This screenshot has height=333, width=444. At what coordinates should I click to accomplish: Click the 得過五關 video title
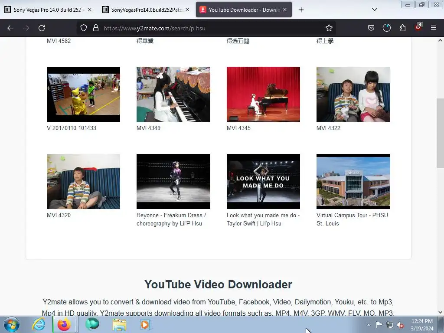pos(238,41)
